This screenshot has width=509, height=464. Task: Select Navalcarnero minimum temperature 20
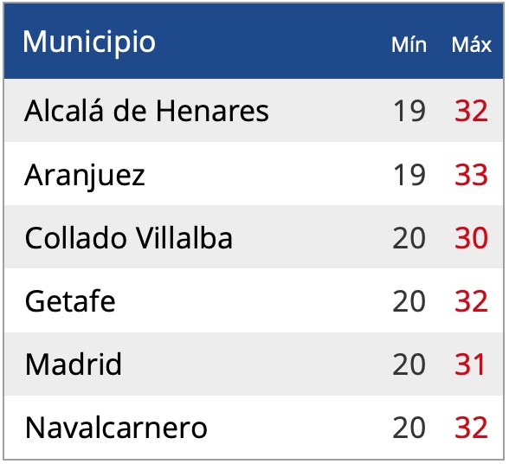pos(409,428)
